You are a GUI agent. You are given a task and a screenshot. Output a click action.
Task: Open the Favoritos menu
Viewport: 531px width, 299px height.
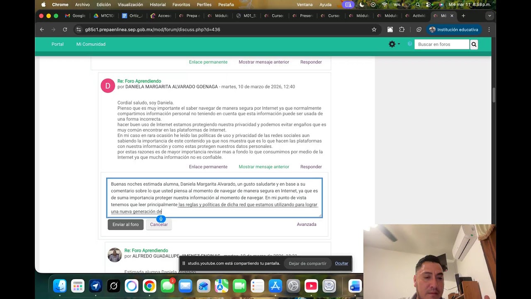pos(181,5)
